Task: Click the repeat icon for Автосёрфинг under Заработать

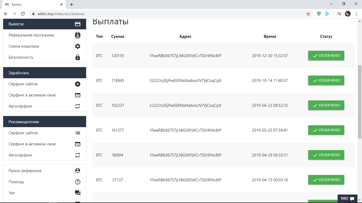Action: coord(78,106)
